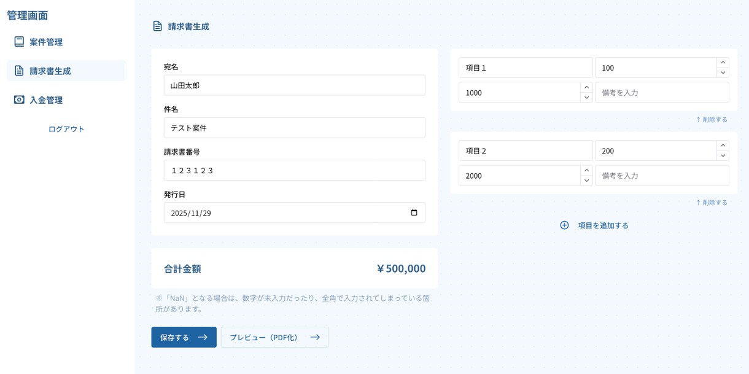Click the 合計金額 label
This screenshot has width=749, height=374.
coord(182,268)
